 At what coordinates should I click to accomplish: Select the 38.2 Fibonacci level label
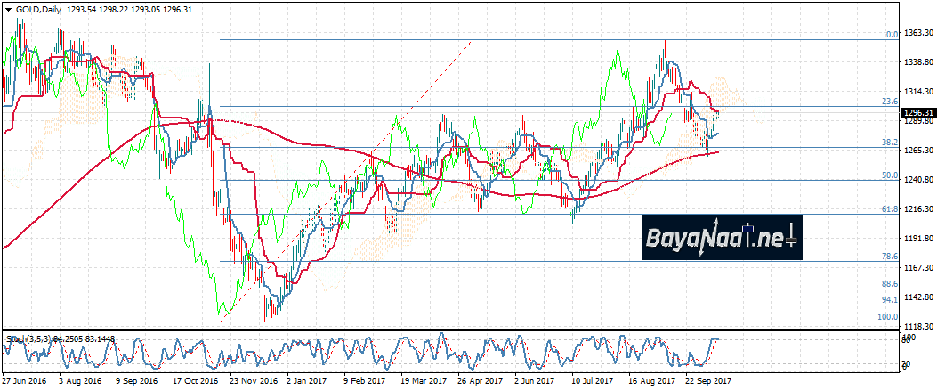[x=889, y=143]
